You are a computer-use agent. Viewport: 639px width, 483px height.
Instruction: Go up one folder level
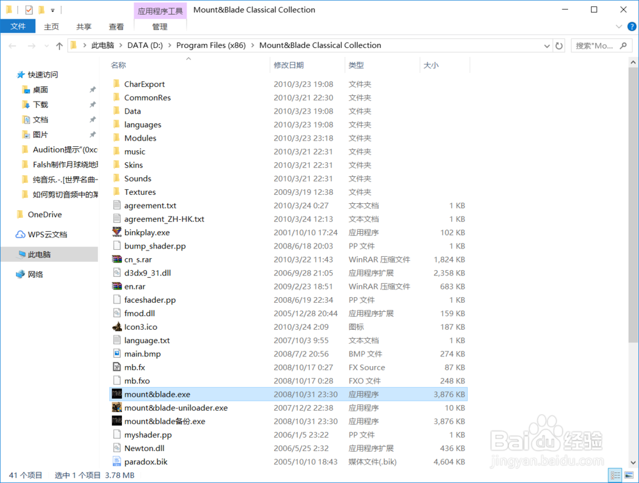pyautogui.click(x=59, y=45)
